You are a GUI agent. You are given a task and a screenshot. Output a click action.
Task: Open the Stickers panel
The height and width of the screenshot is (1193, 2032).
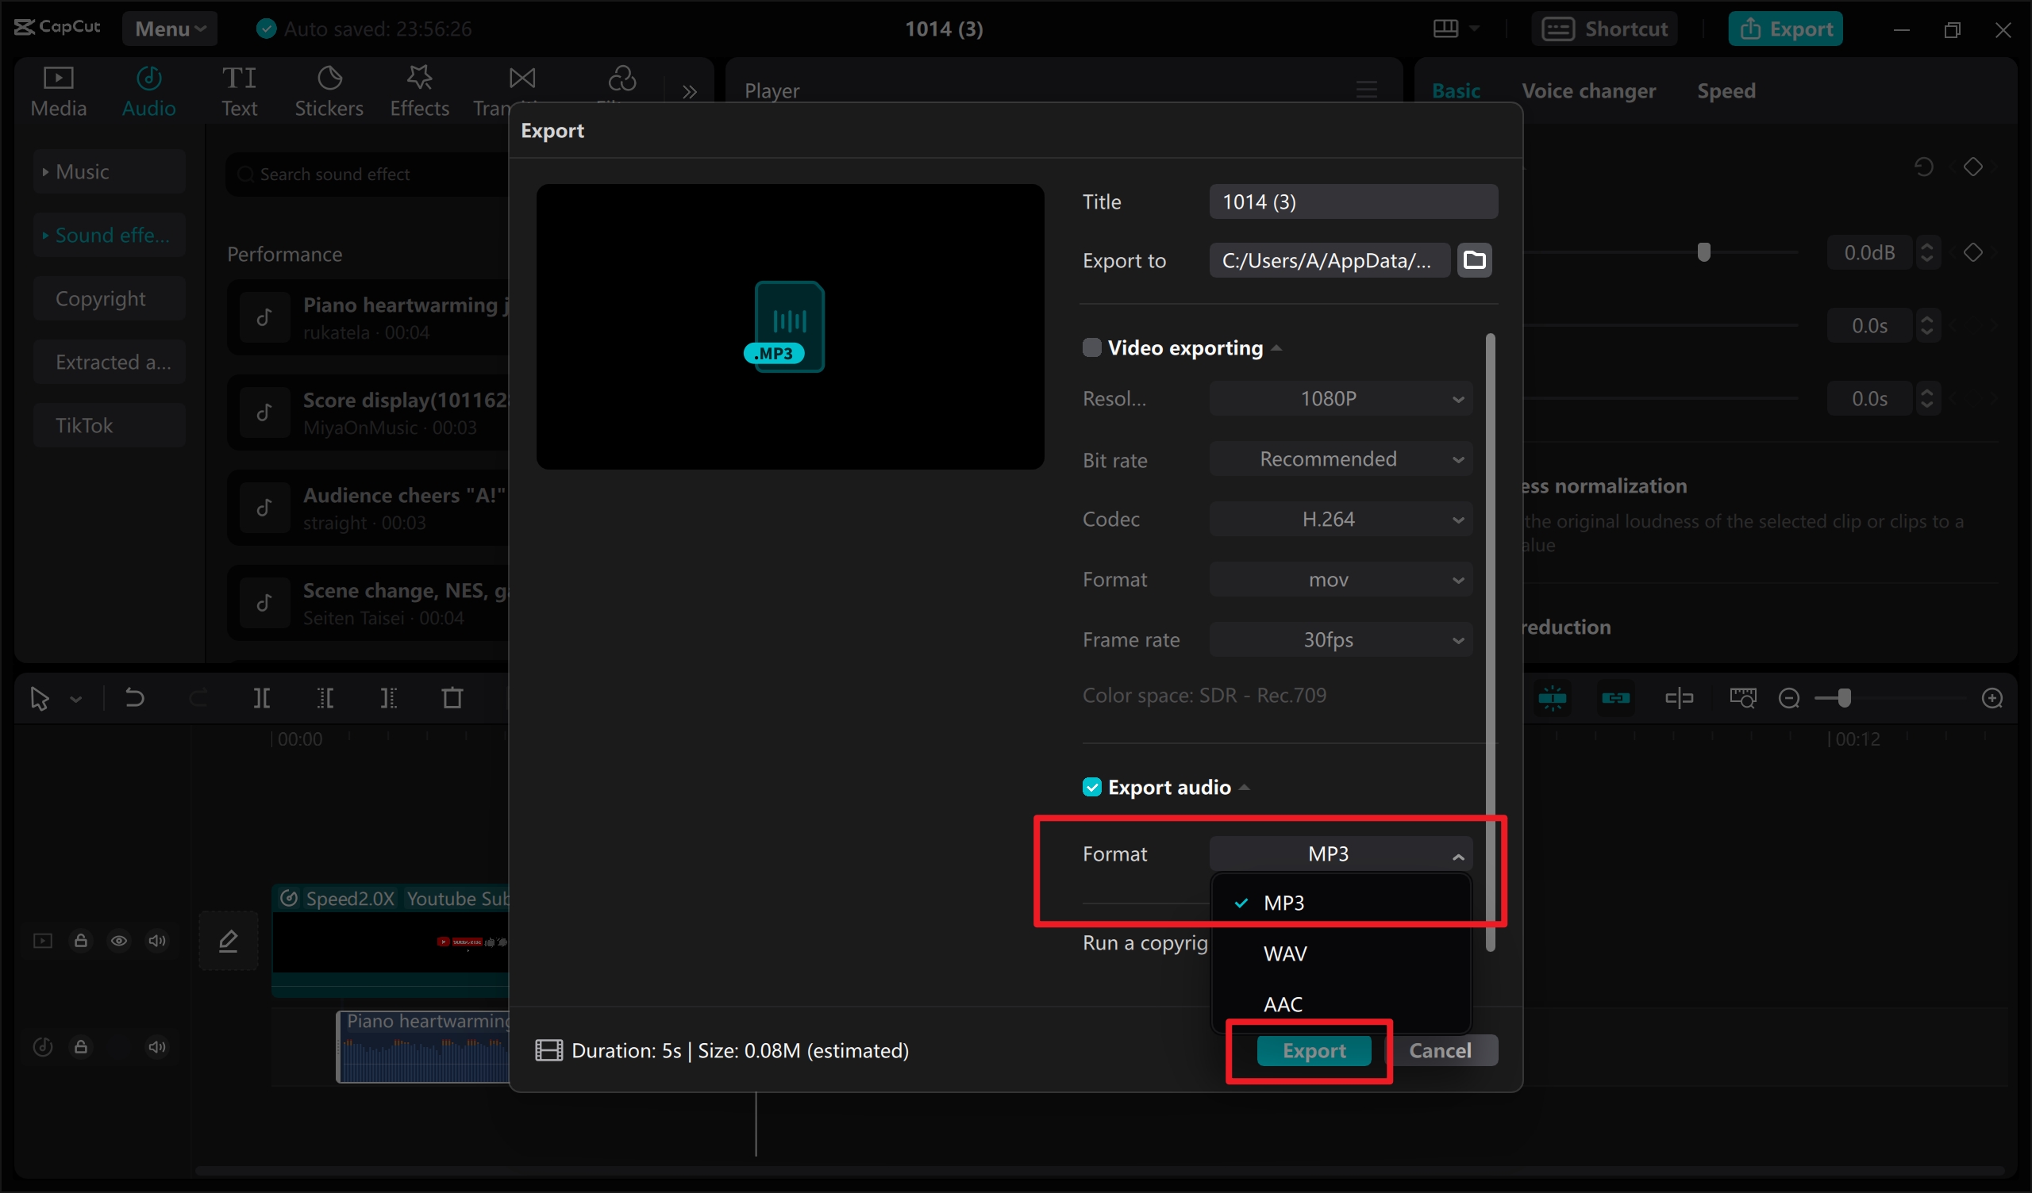point(329,90)
